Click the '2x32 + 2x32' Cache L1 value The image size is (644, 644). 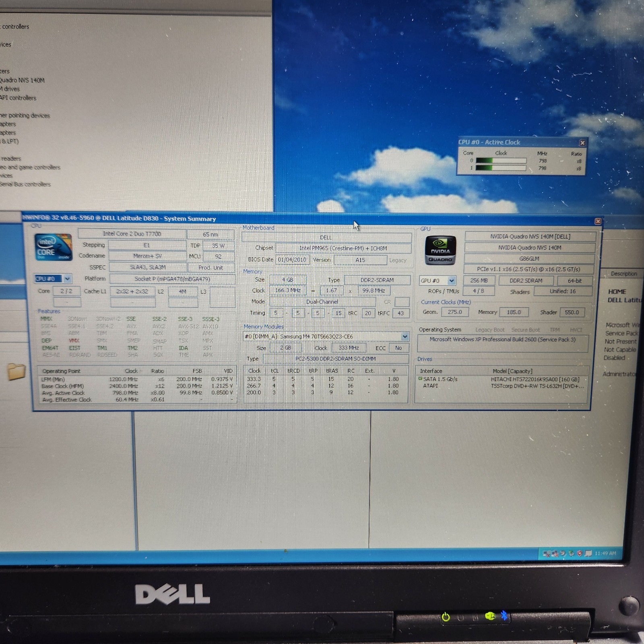click(132, 291)
